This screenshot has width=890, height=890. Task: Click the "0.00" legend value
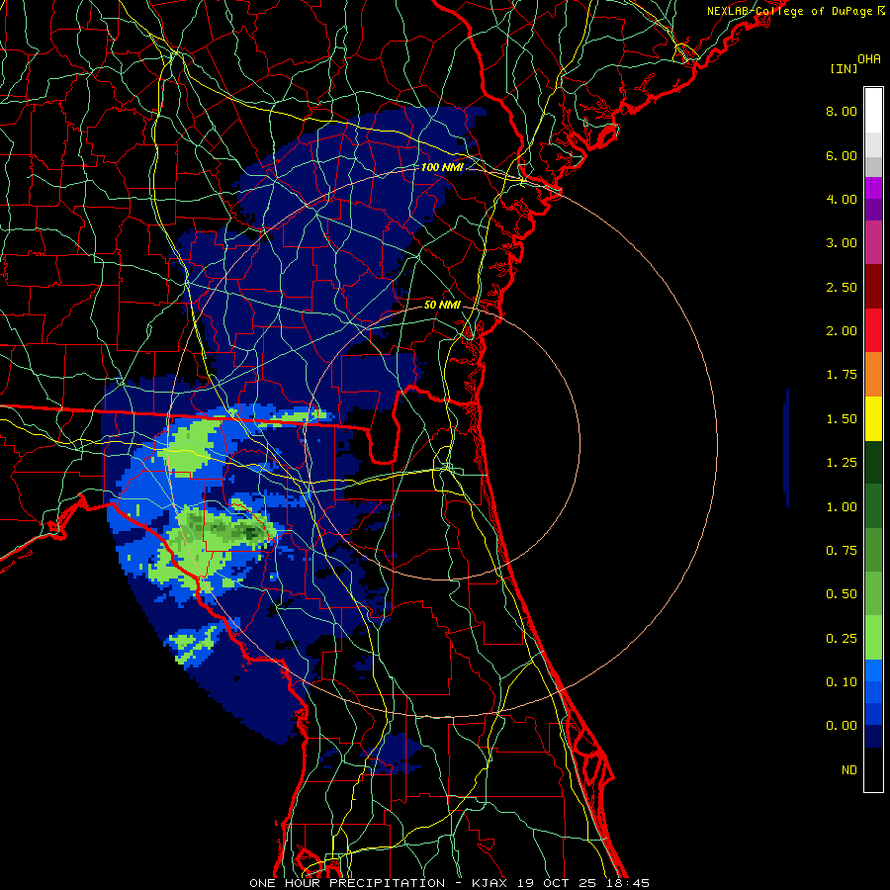tap(842, 726)
